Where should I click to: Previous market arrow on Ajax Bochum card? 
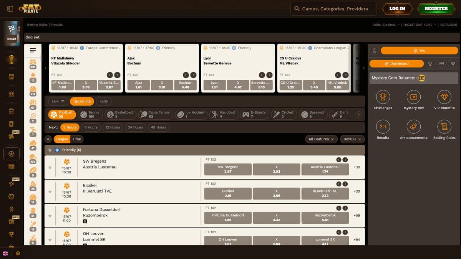(186, 75)
